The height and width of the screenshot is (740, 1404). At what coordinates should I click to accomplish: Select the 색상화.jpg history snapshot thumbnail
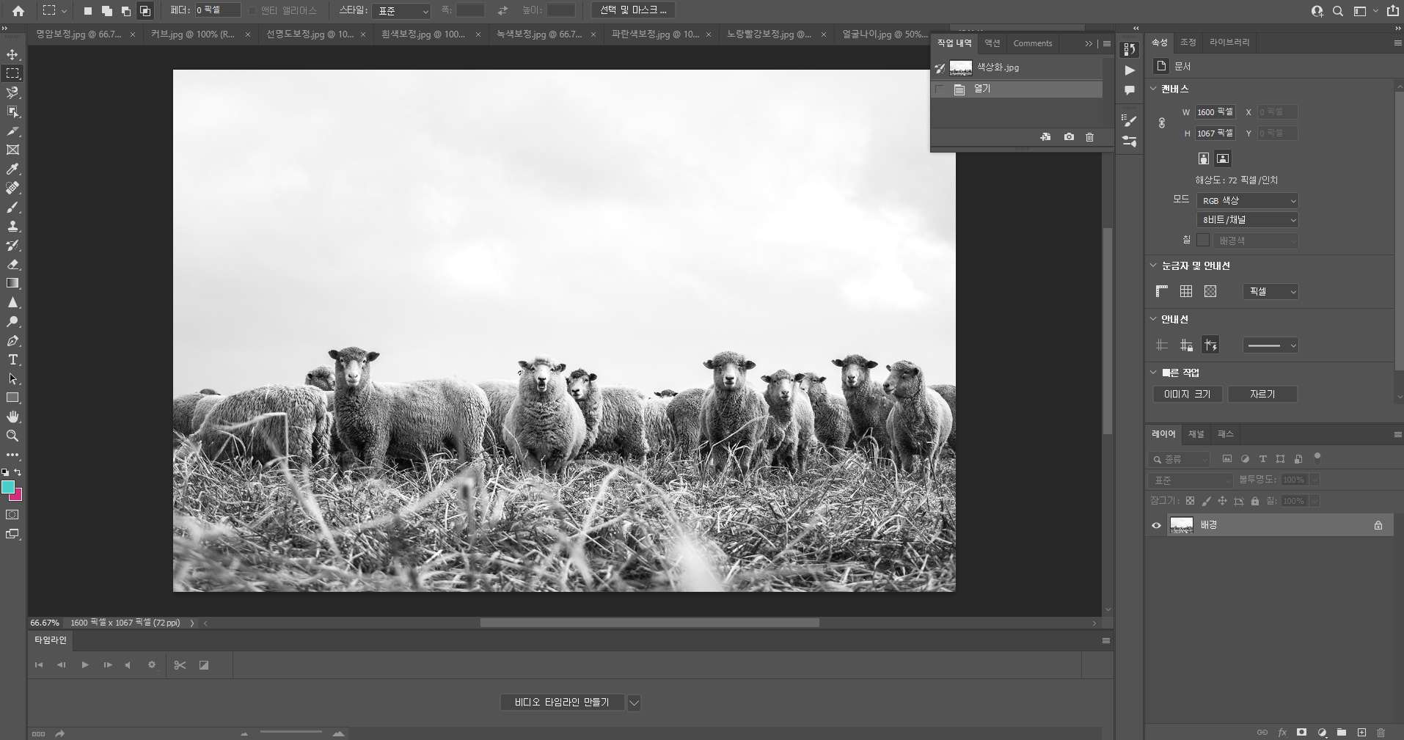(960, 67)
